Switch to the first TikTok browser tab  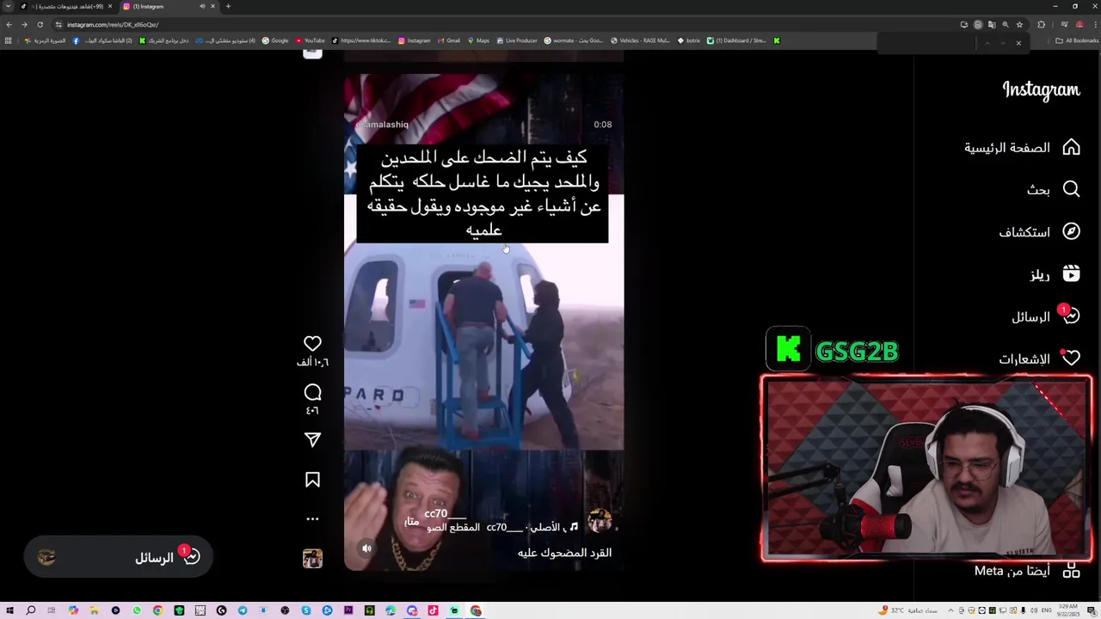pos(67,7)
